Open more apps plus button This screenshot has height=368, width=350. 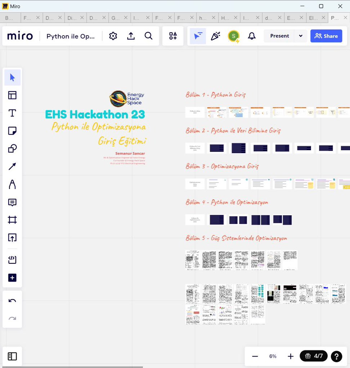tap(13, 278)
